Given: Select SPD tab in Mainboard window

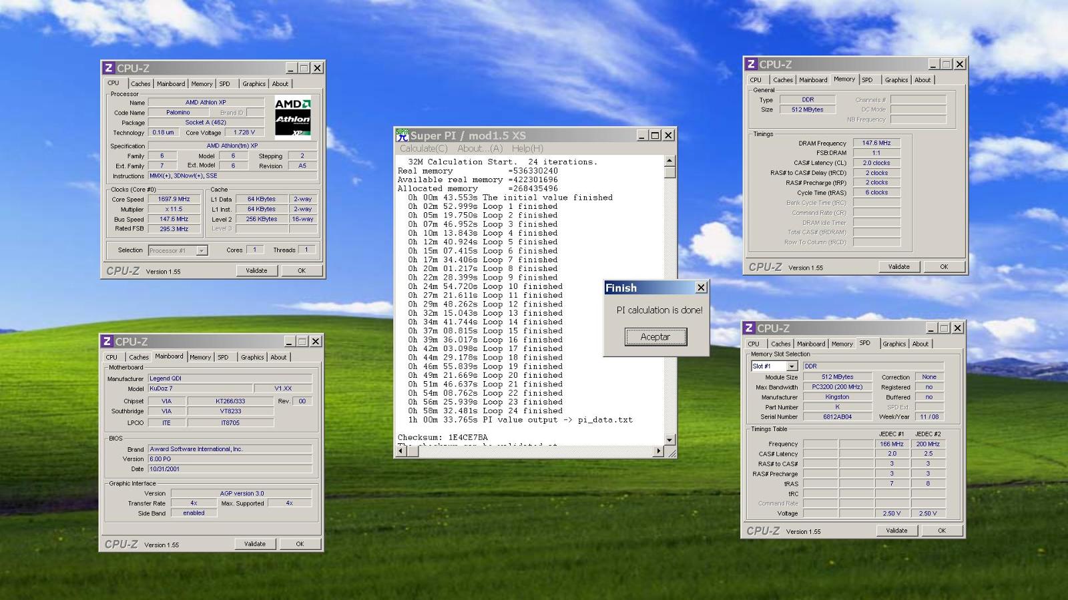Looking at the screenshot, I should [223, 357].
